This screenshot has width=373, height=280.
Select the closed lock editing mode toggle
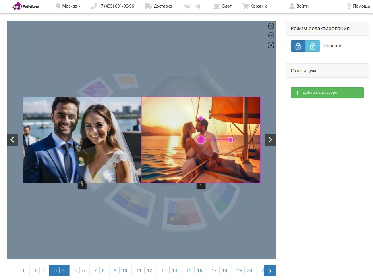(x=298, y=46)
